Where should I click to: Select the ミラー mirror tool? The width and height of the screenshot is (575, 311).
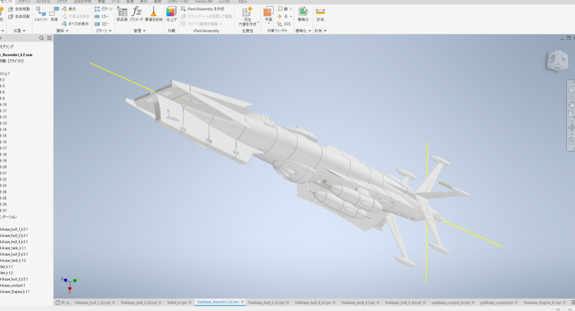point(102,16)
